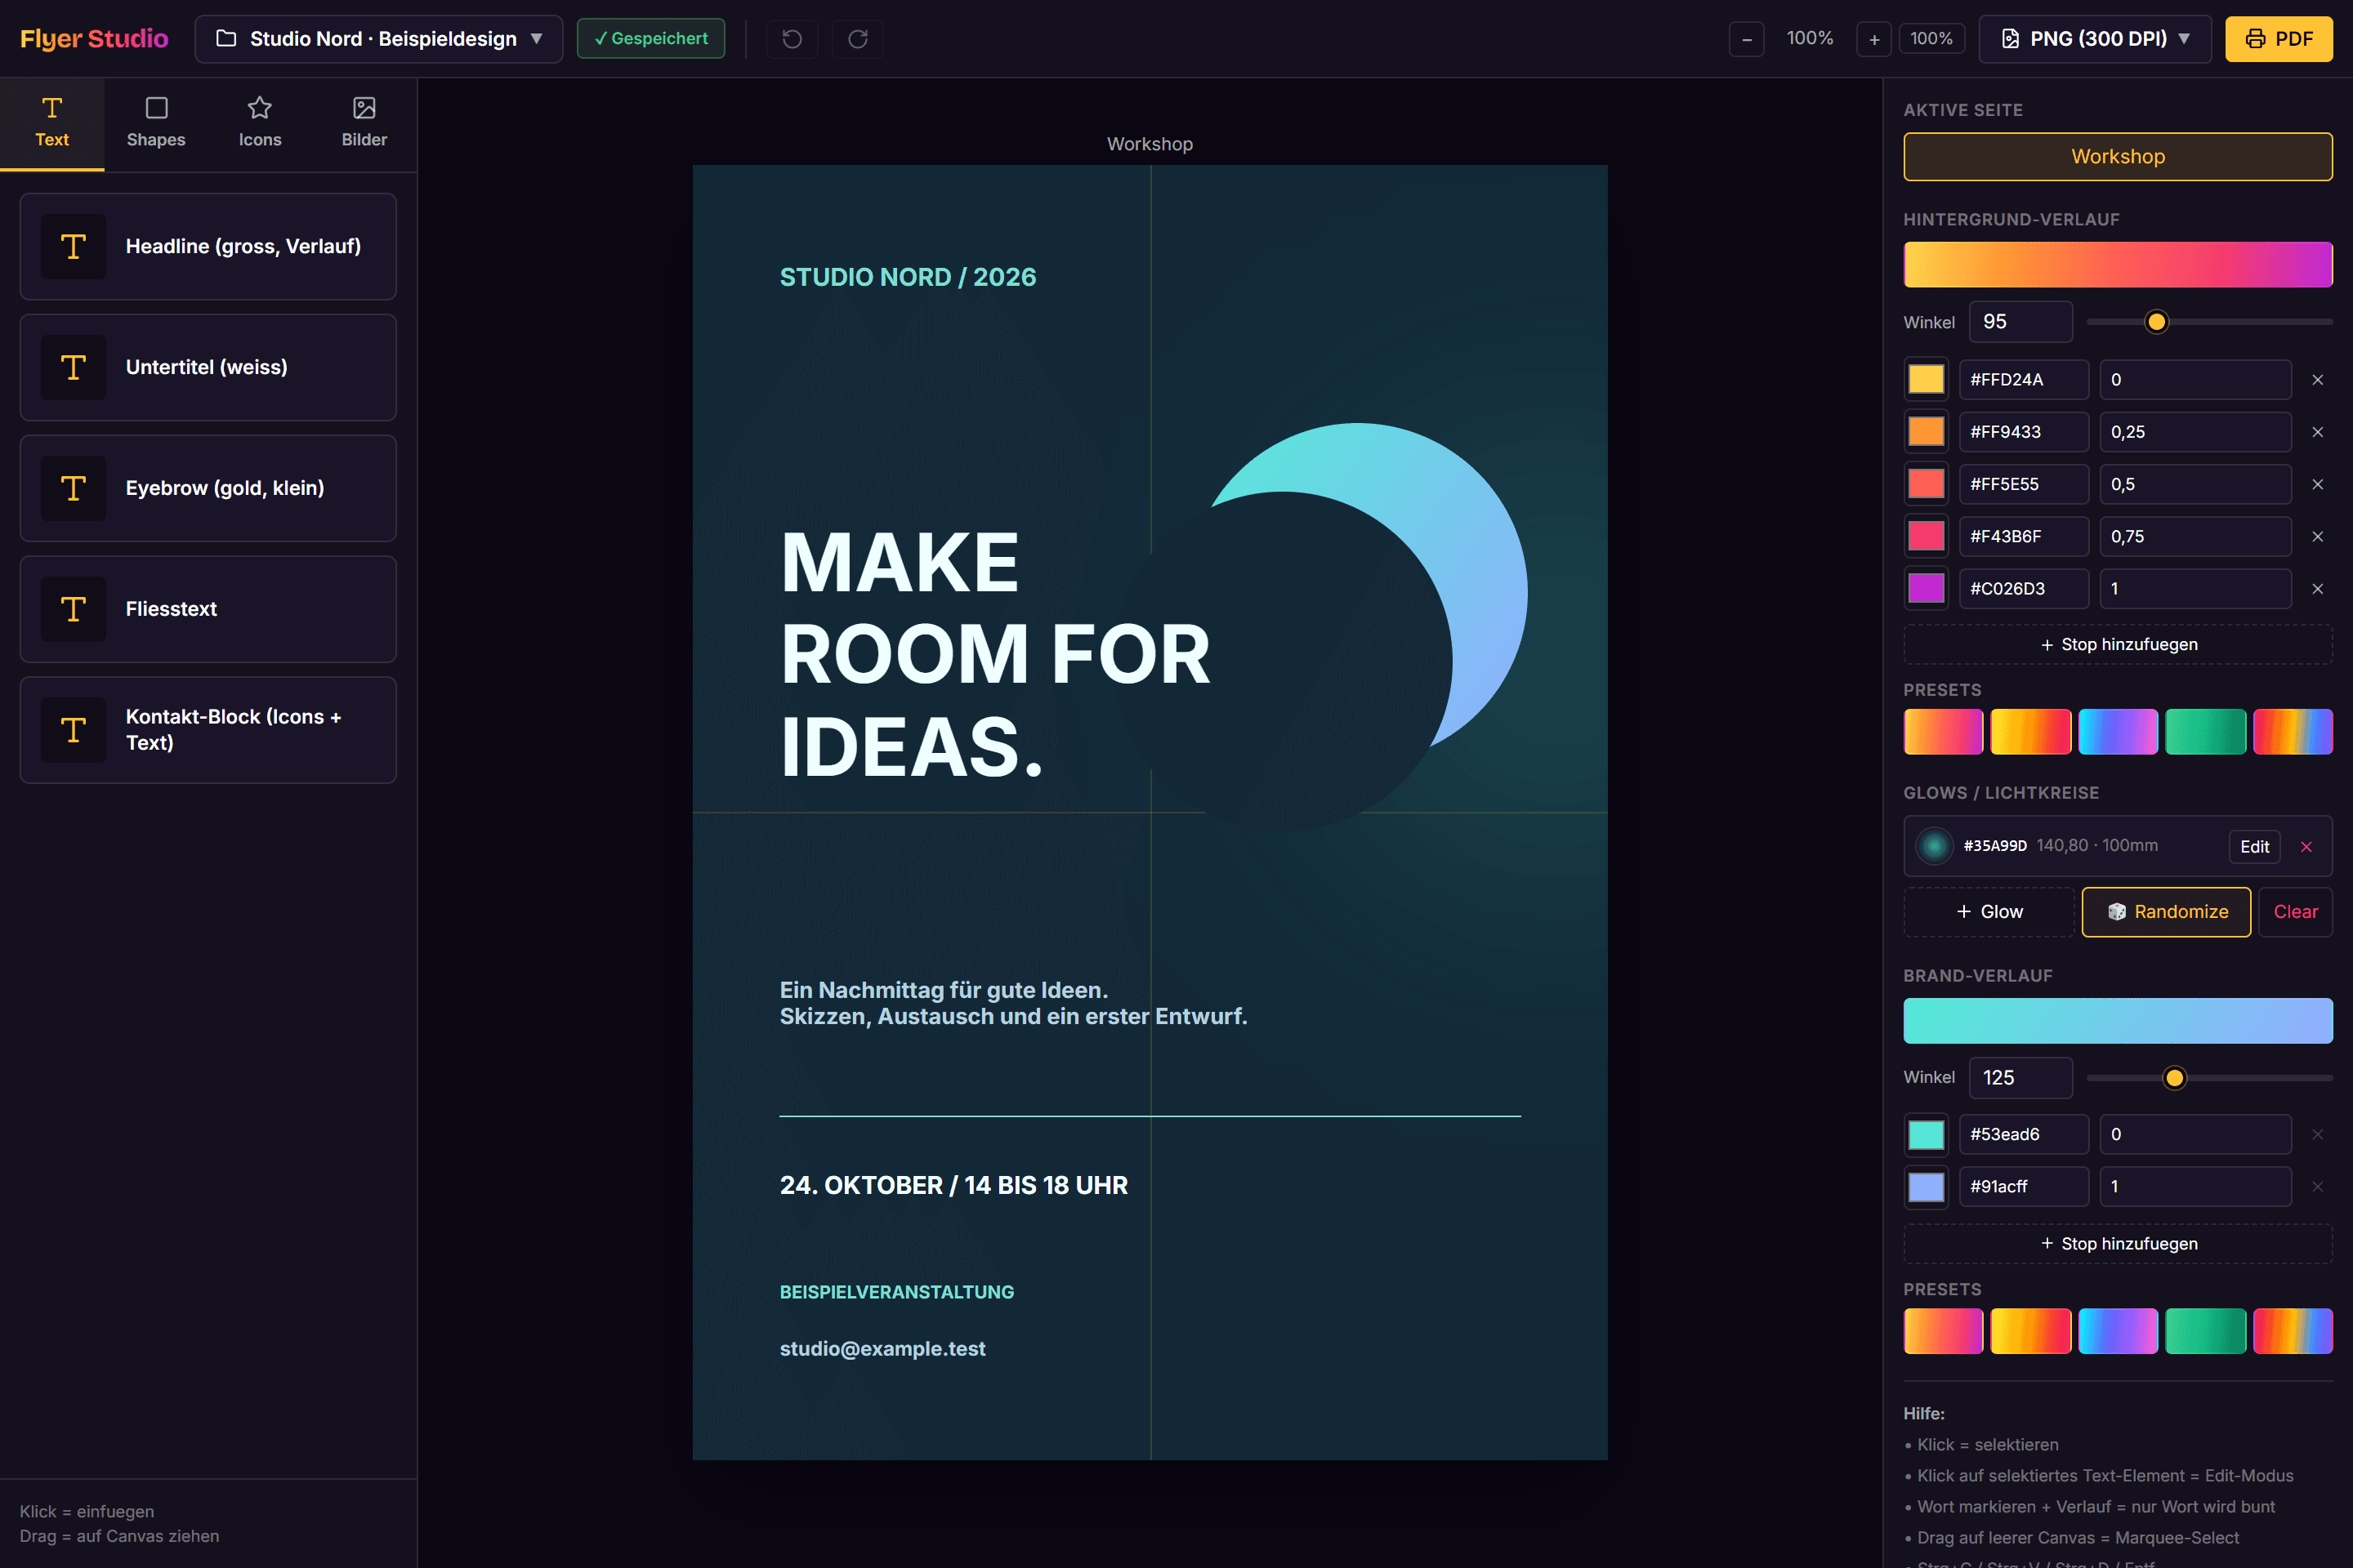Add a new Glow

1989,912
